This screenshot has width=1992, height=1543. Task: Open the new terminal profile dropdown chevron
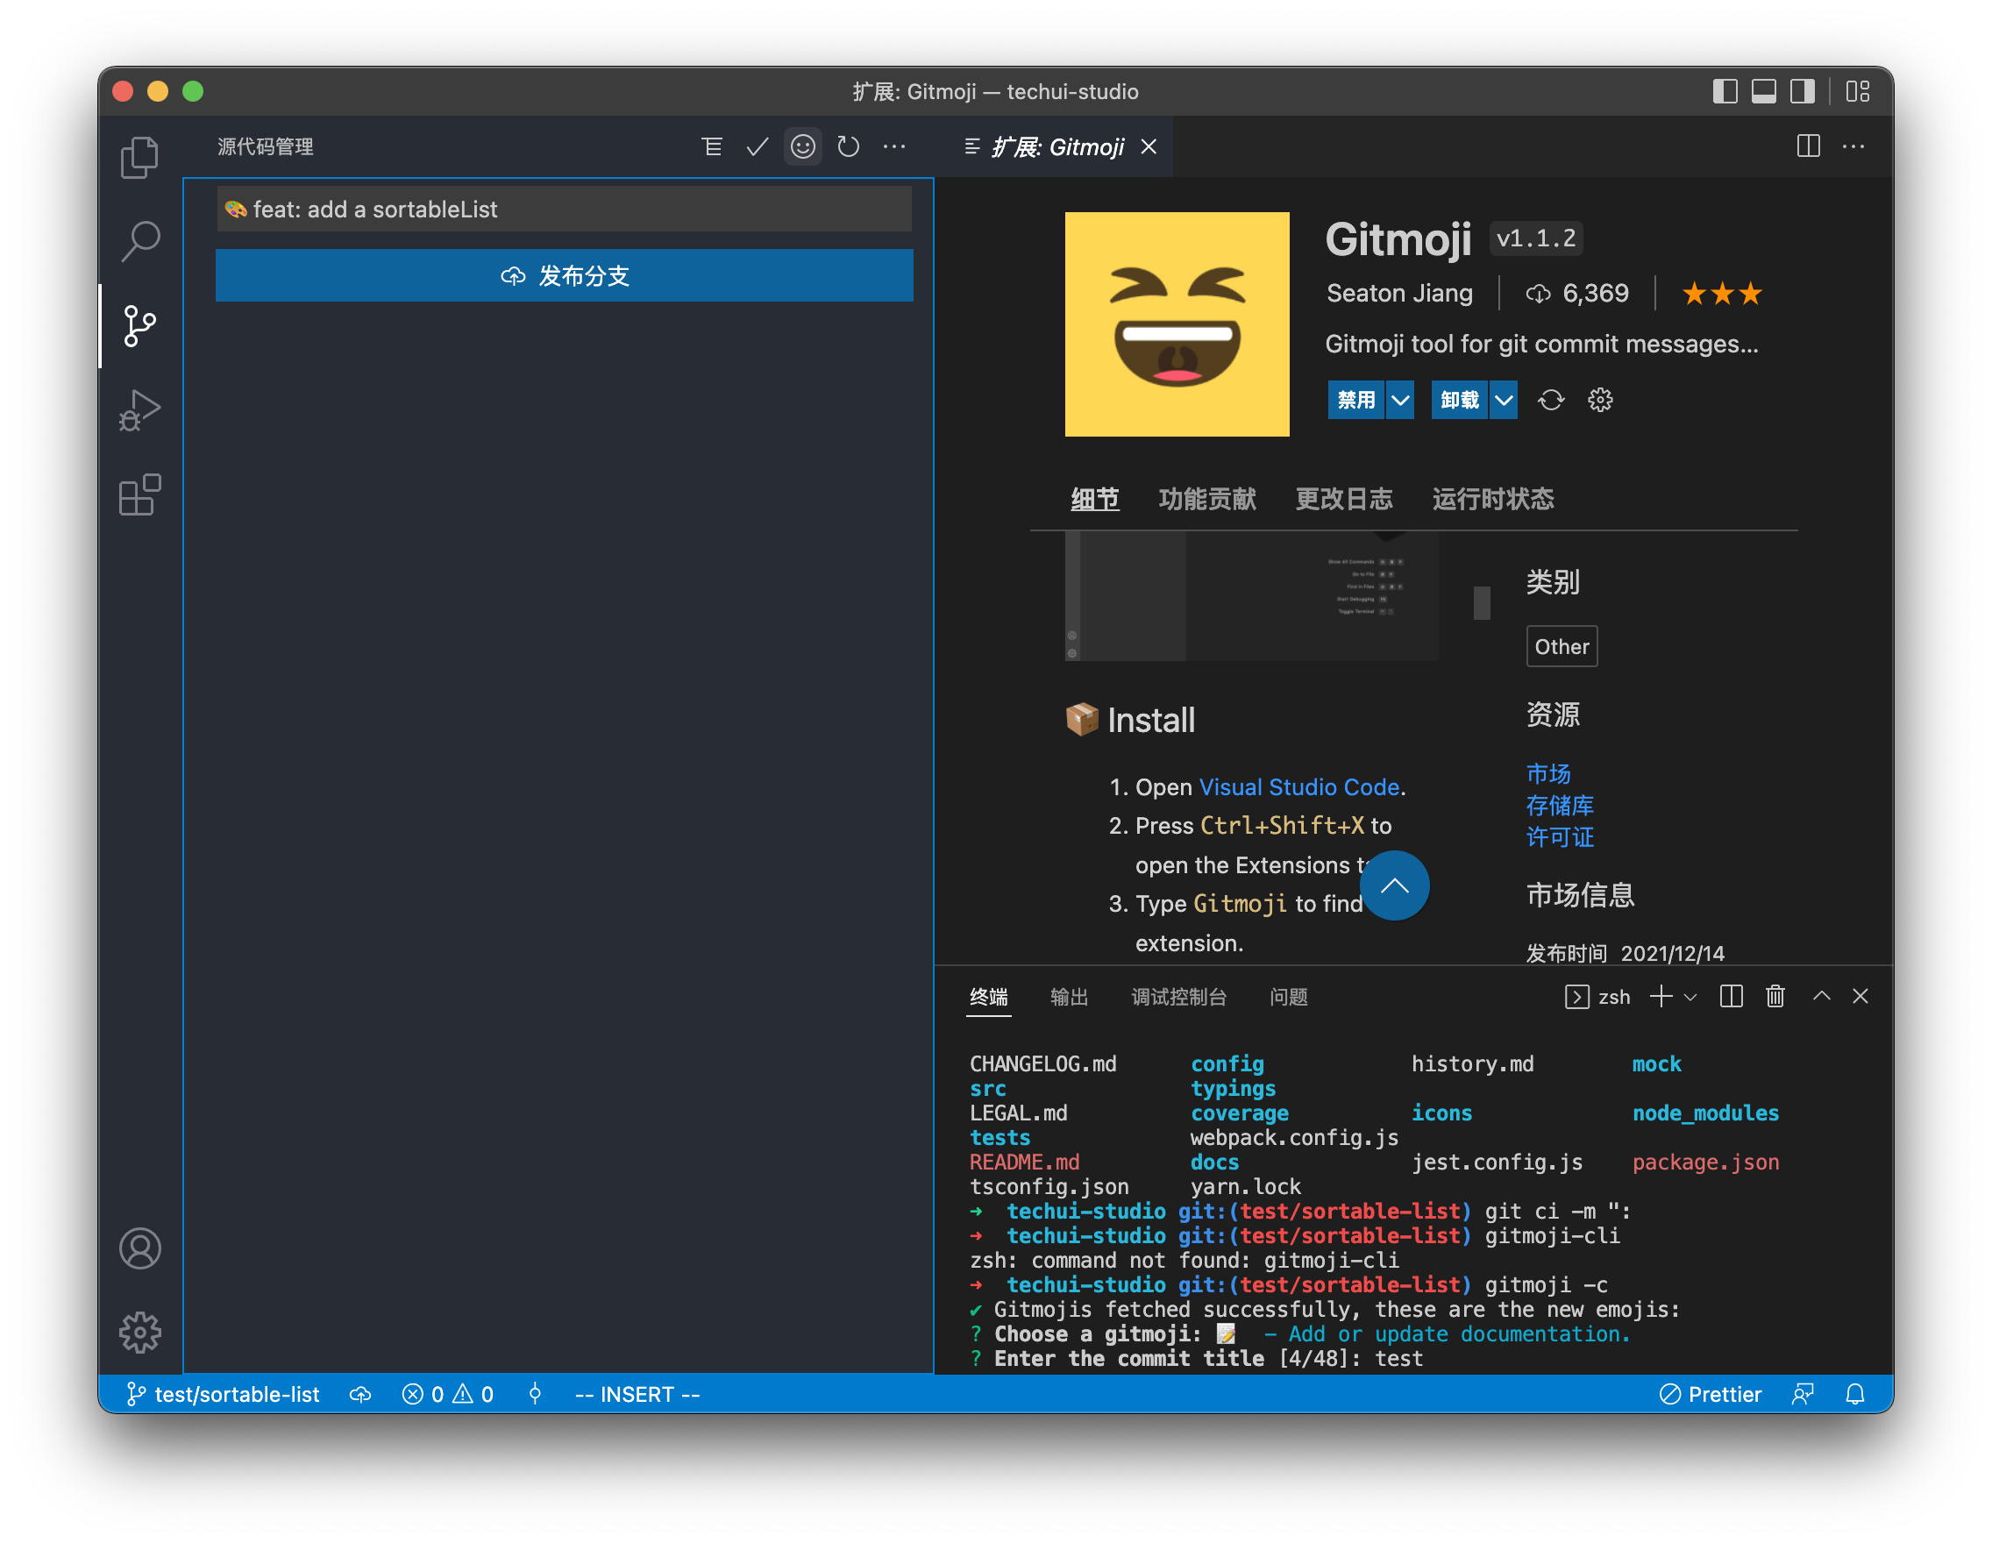click(x=1690, y=997)
